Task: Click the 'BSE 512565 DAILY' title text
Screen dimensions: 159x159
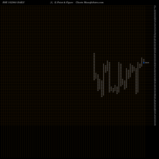Action: [x=14, y=3]
